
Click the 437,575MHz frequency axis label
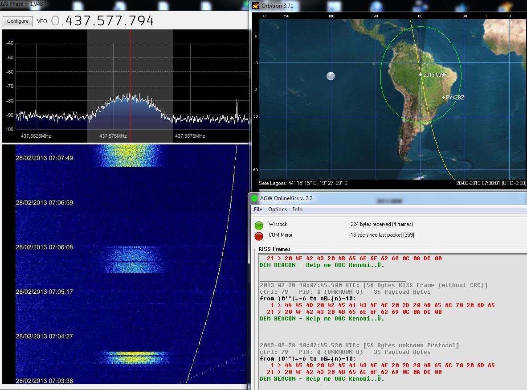coord(113,136)
